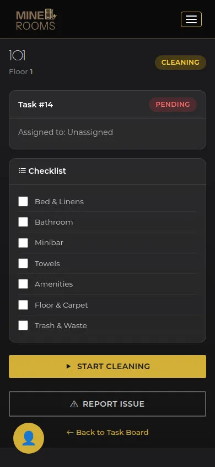215x467 pixels.
Task: Click the left arrow before Back to Task Board
Action: click(x=70, y=433)
